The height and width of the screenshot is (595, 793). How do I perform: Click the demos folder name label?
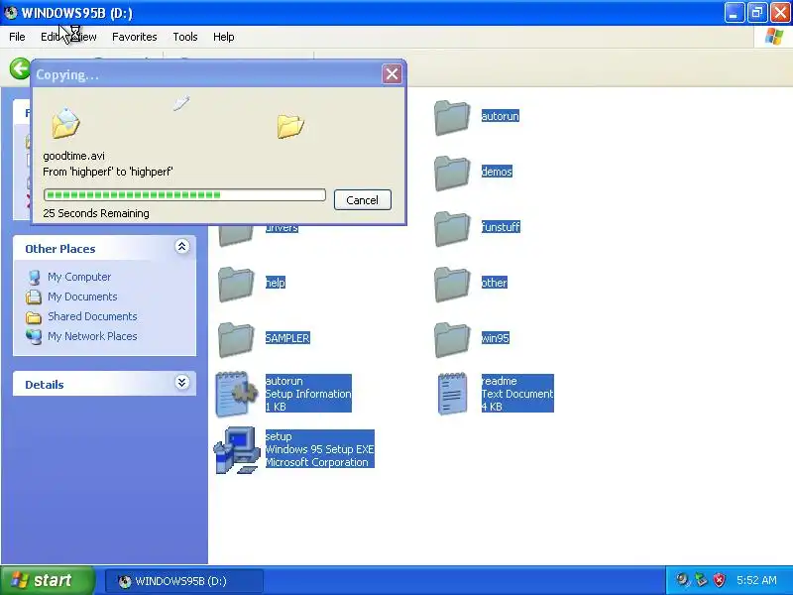click(x=497, y=172)
